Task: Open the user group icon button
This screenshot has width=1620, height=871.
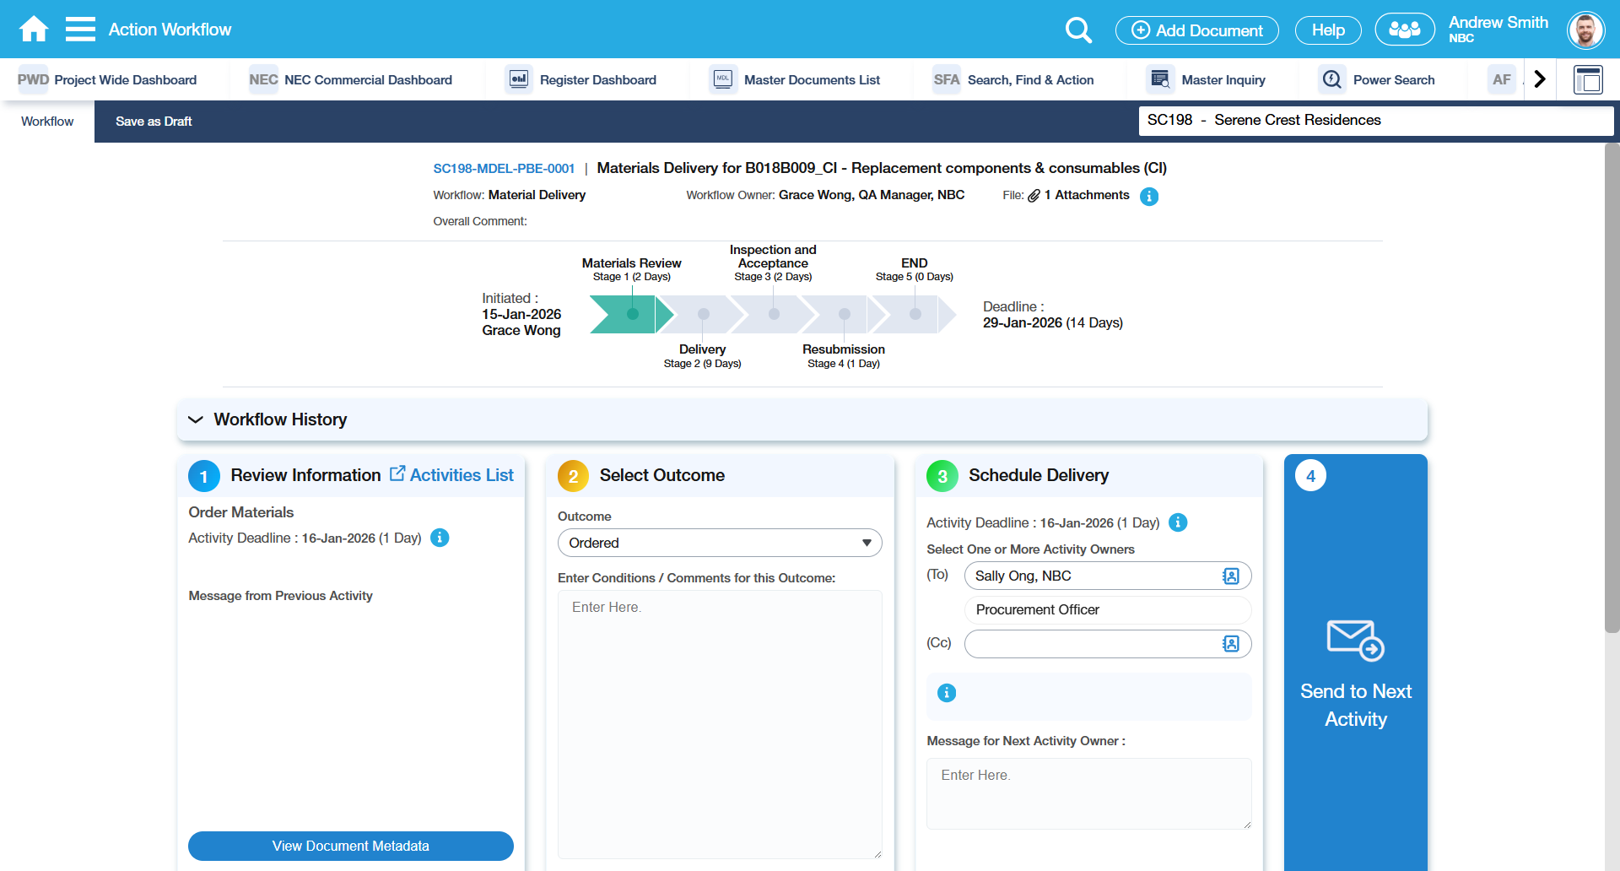Action: pos(1404,30)
